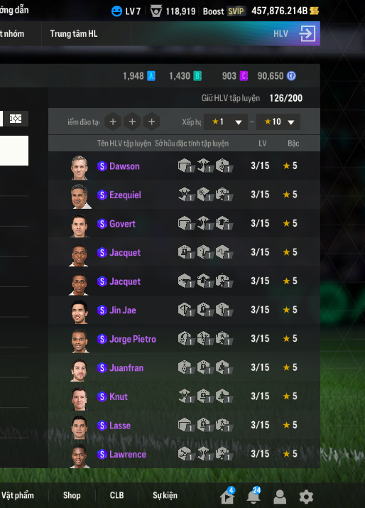Click the HLV exit arrow icon
Screen dimensions: 365x508
[307, 33]
